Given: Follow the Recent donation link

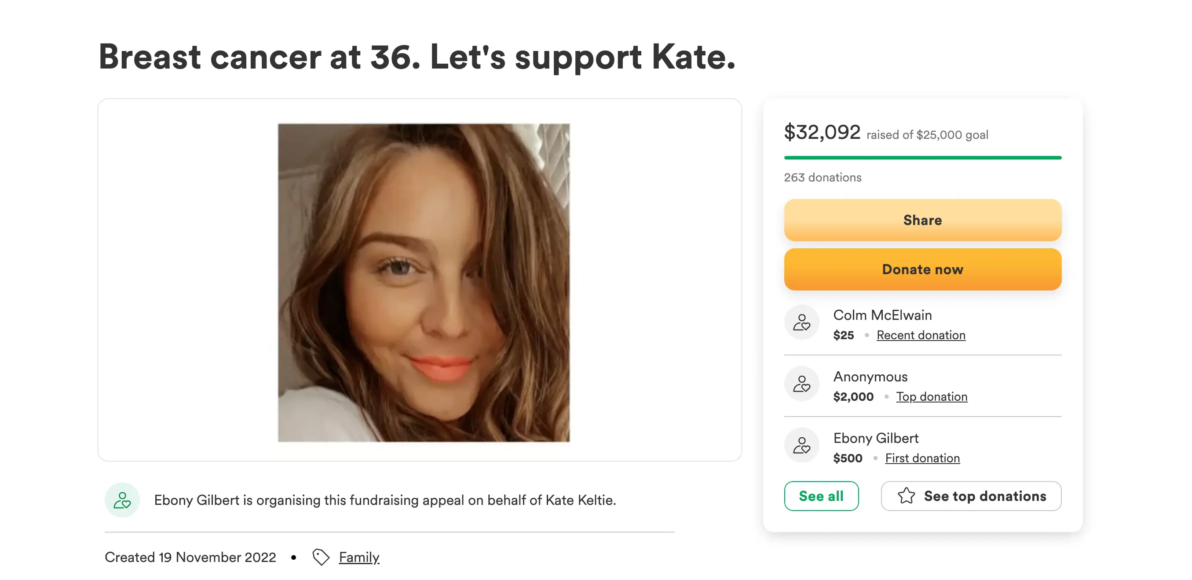Looking at the screenshot, I should coord(920,335).
